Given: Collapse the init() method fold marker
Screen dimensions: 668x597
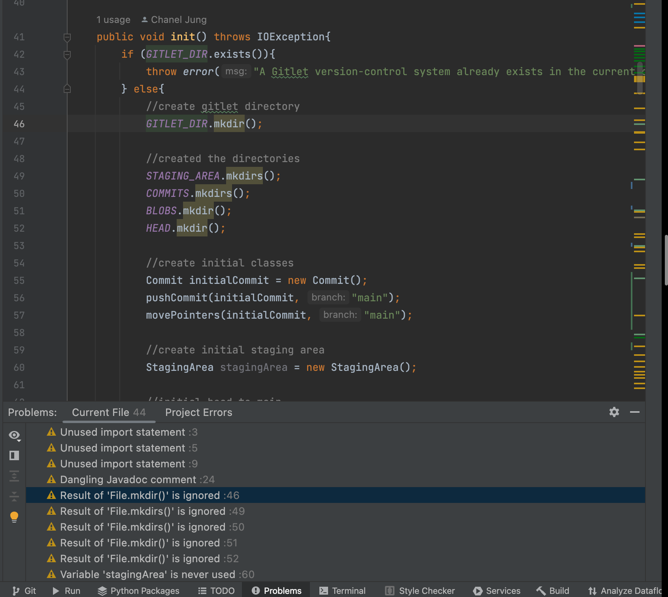Looking at the screenshot, I should tap(67, 37).
